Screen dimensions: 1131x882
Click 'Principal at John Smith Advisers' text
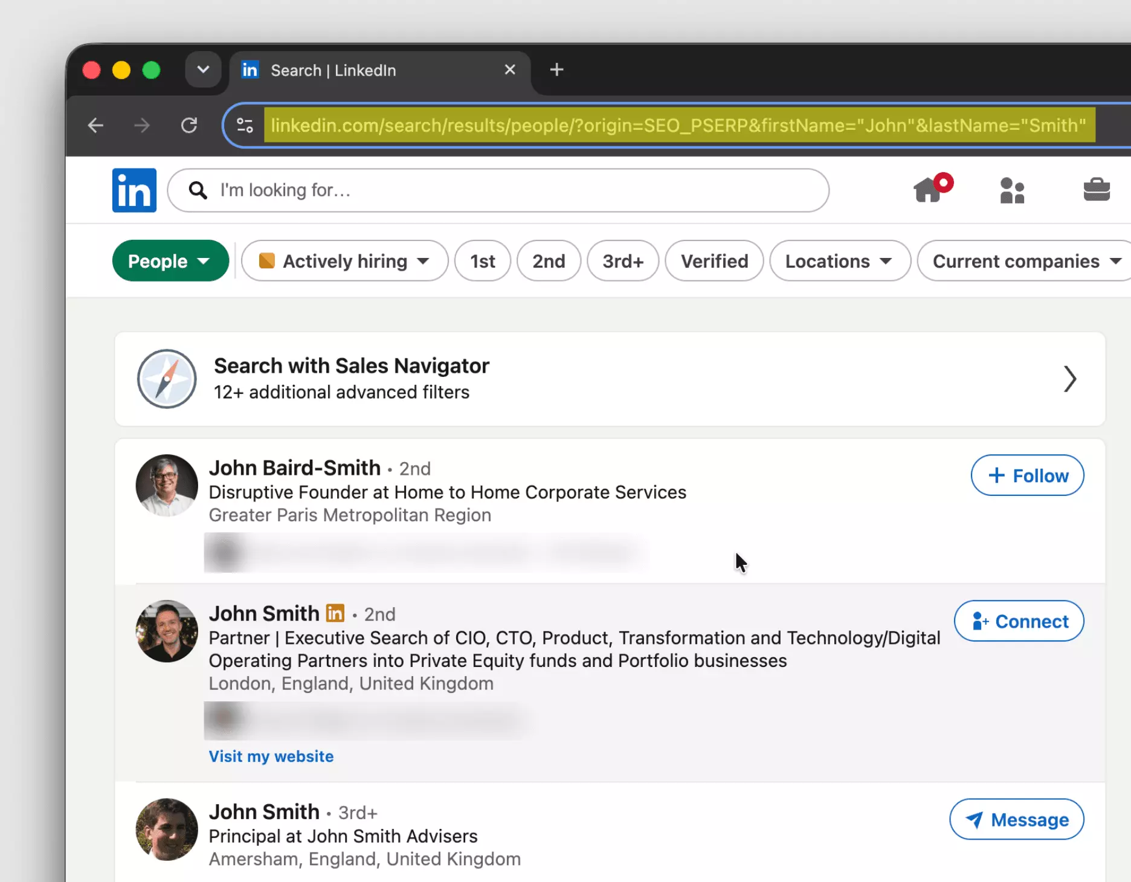(x=343, y=837)
